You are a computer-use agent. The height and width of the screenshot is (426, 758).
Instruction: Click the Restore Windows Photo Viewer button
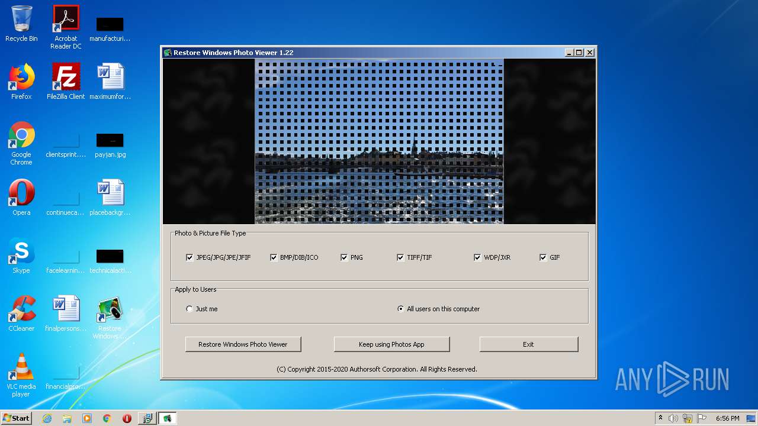(x=243, y=344)
